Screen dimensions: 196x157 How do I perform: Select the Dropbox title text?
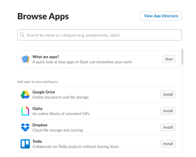tap(40, 125)
